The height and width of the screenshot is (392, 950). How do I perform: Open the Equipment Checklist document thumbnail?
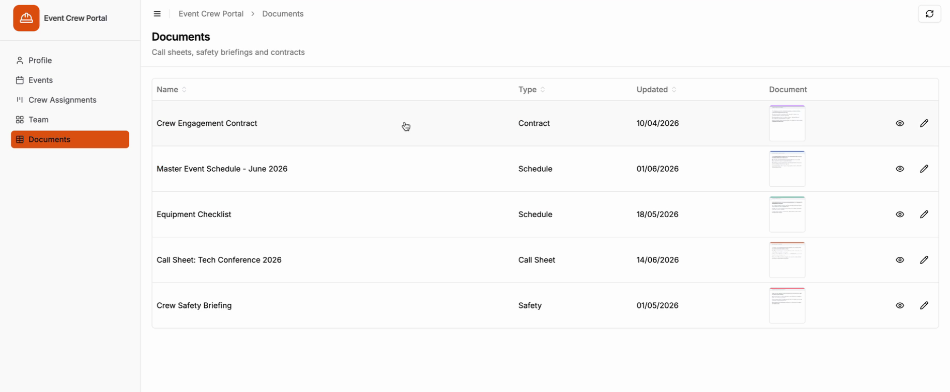787,215
